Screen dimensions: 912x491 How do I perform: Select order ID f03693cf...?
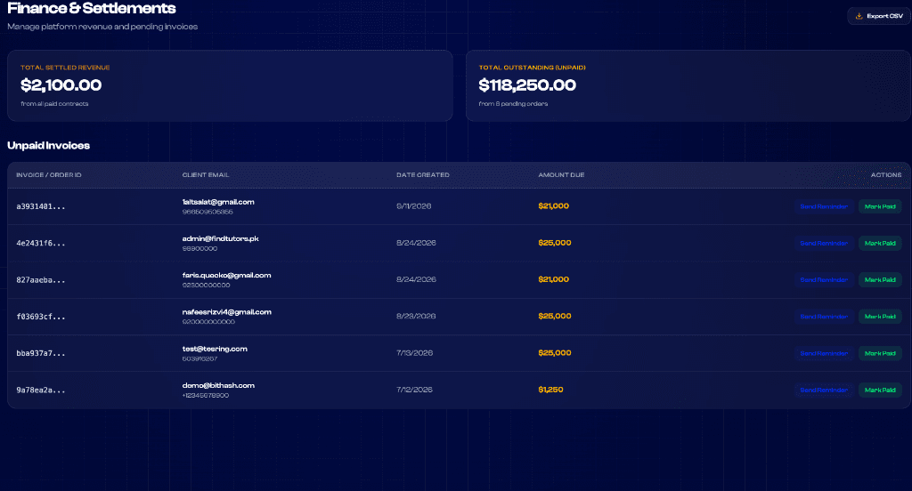coord(41,317)
